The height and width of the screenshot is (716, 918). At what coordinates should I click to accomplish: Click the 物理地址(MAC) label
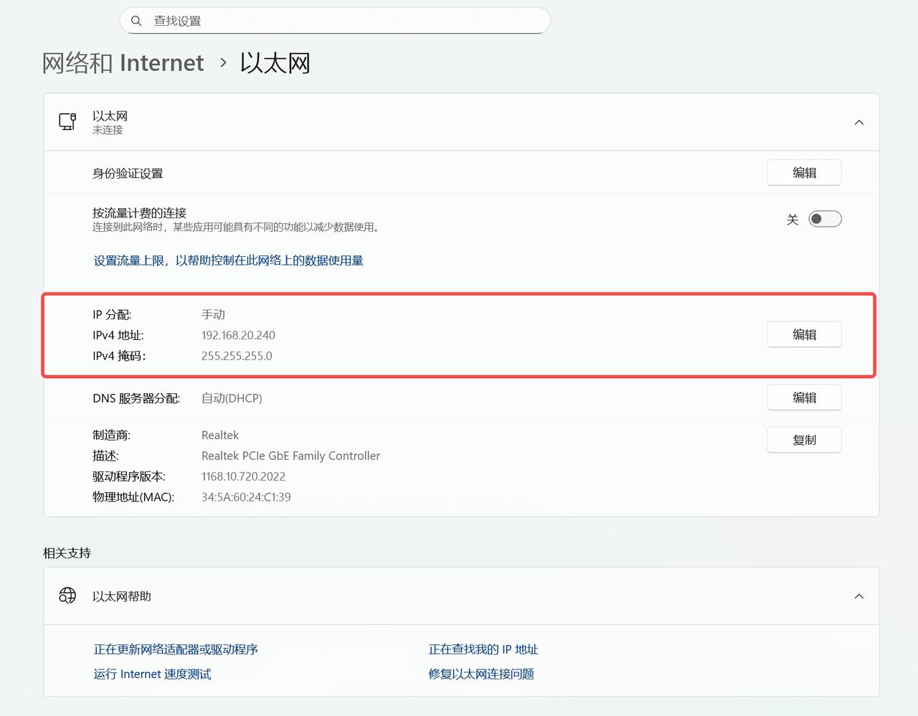point(133,497)
